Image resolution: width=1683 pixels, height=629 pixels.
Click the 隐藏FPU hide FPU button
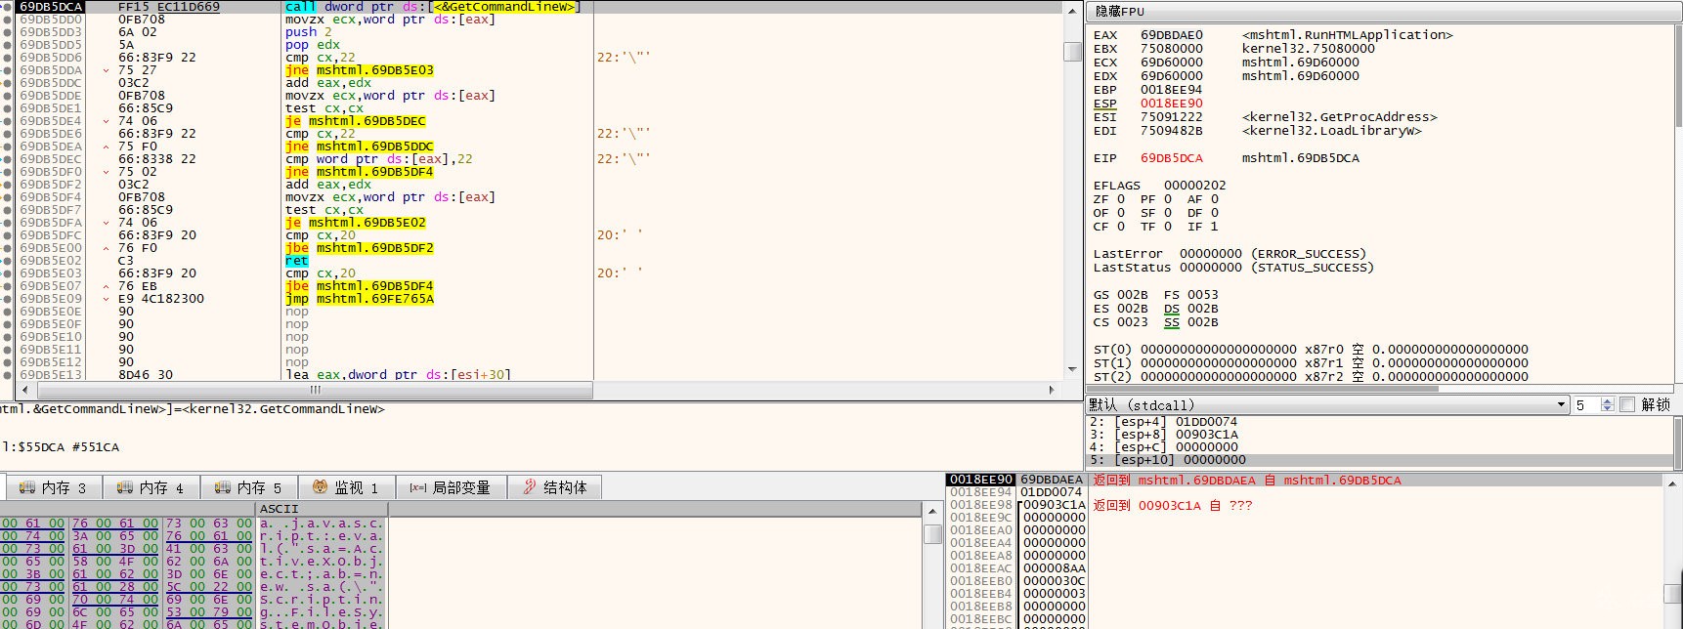pos(1384,12)
